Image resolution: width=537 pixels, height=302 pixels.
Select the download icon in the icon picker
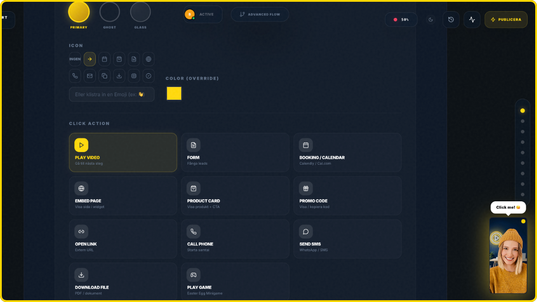(119, 76)
